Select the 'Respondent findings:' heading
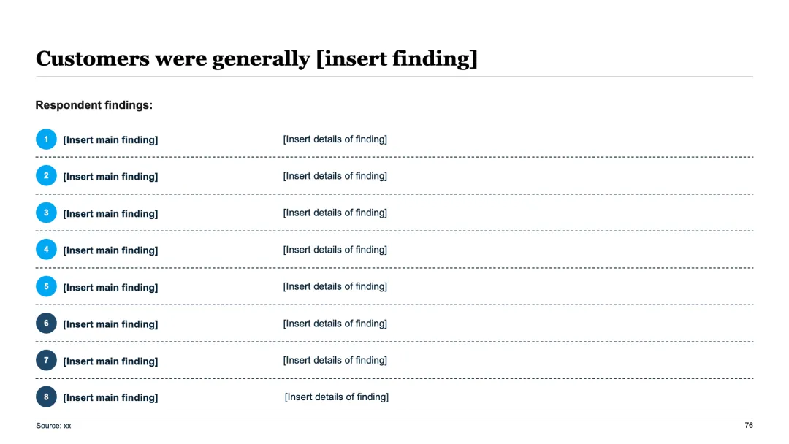789x444 pixels. (94, 105)
